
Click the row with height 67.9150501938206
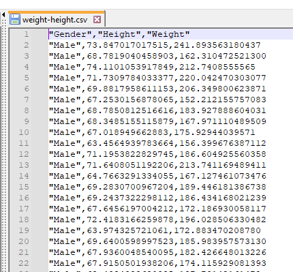click(x=157, y=263)
